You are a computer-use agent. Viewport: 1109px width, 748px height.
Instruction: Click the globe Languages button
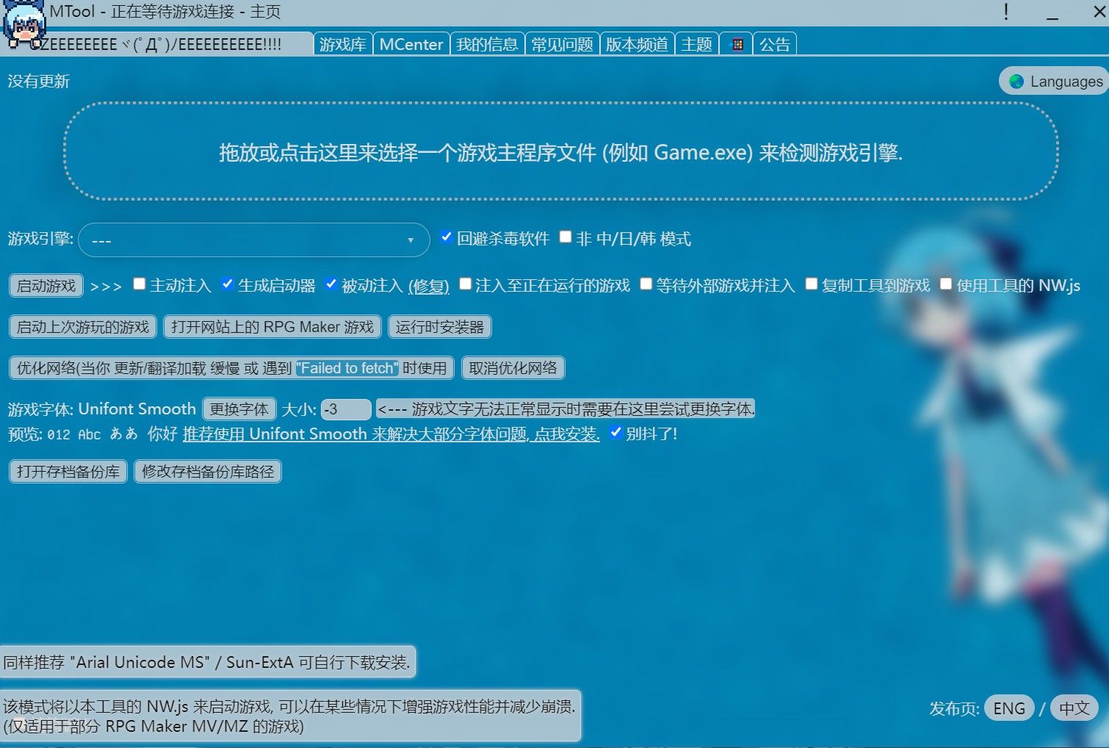tap(1054, 82)
